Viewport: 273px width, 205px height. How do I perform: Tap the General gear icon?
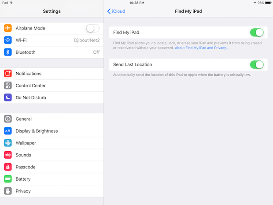coord(8,119)
